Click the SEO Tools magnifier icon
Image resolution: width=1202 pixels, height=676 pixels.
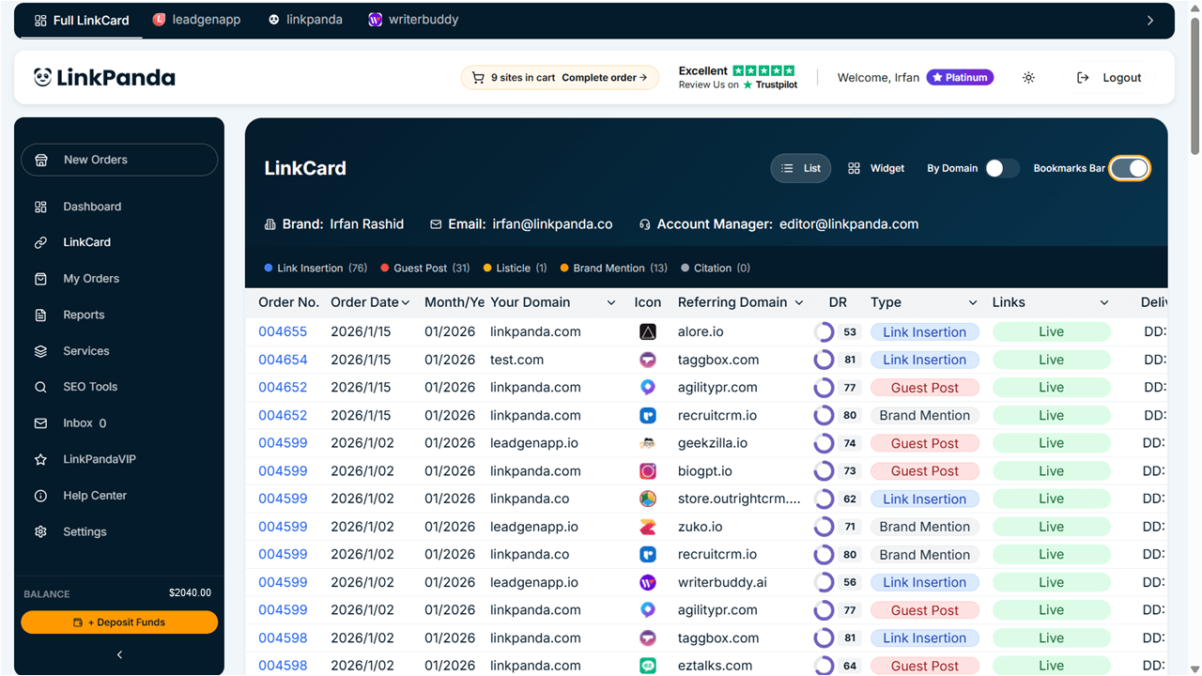tap(40, 387)
